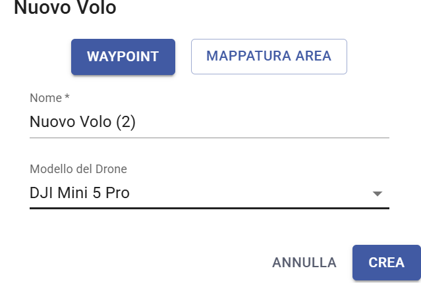Click the drone model dropdown arrow icon
Image resolution: width=421 pixels, height=283 pixels.
[377, 194]
